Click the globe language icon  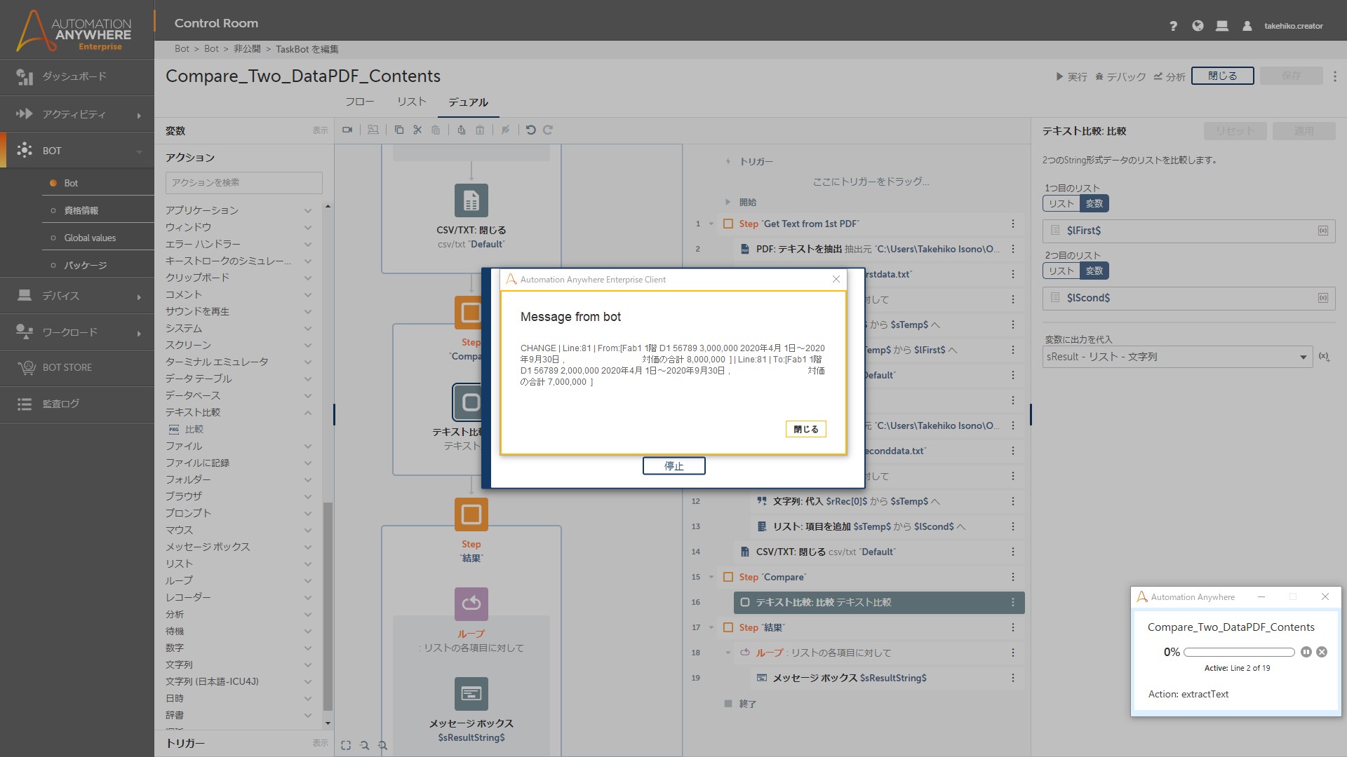(x=1198, y=26)
